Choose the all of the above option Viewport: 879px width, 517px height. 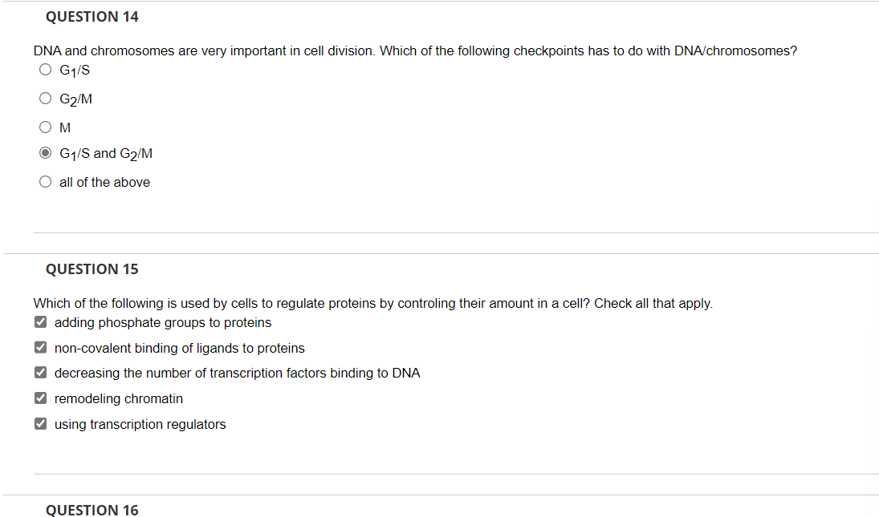(45, 181)
